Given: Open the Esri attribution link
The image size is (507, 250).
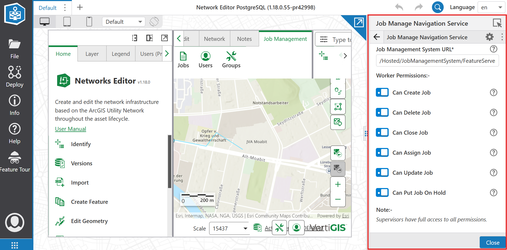Looking at the screenshot, I should tap(346, 216).
